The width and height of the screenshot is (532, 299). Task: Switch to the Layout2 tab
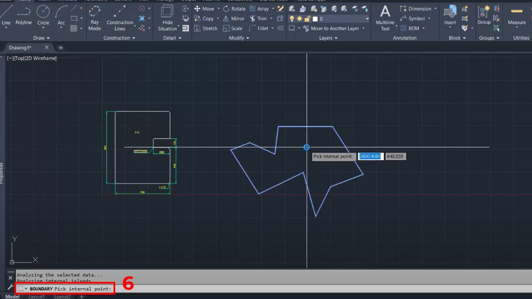62,296
